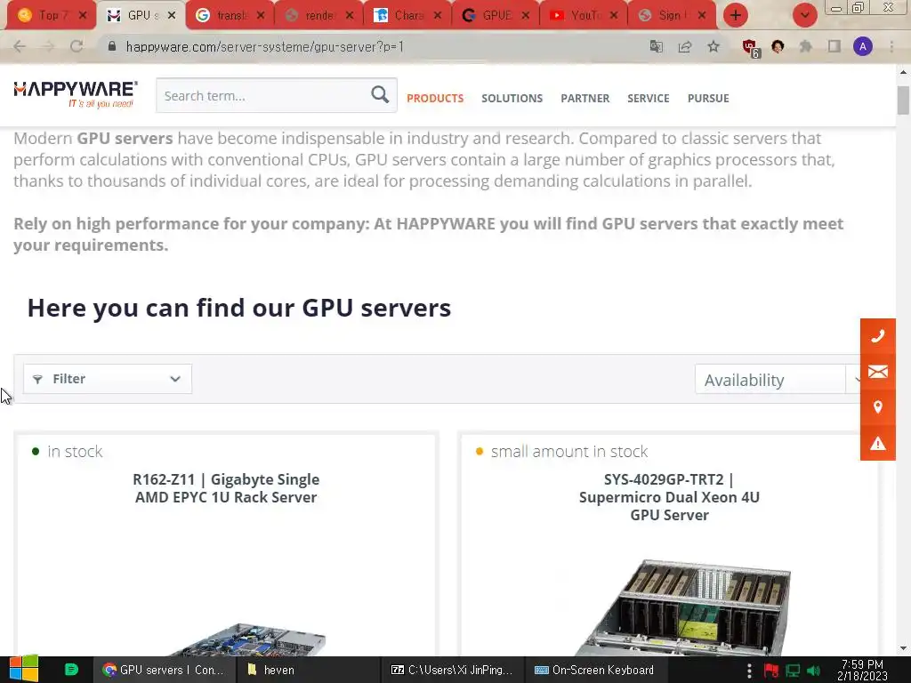Switch to the Sign in tab

click(673, 15)
